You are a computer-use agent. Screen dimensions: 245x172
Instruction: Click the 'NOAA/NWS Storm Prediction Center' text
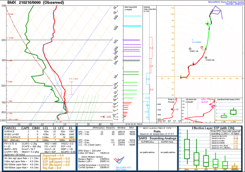click(226, 2)
